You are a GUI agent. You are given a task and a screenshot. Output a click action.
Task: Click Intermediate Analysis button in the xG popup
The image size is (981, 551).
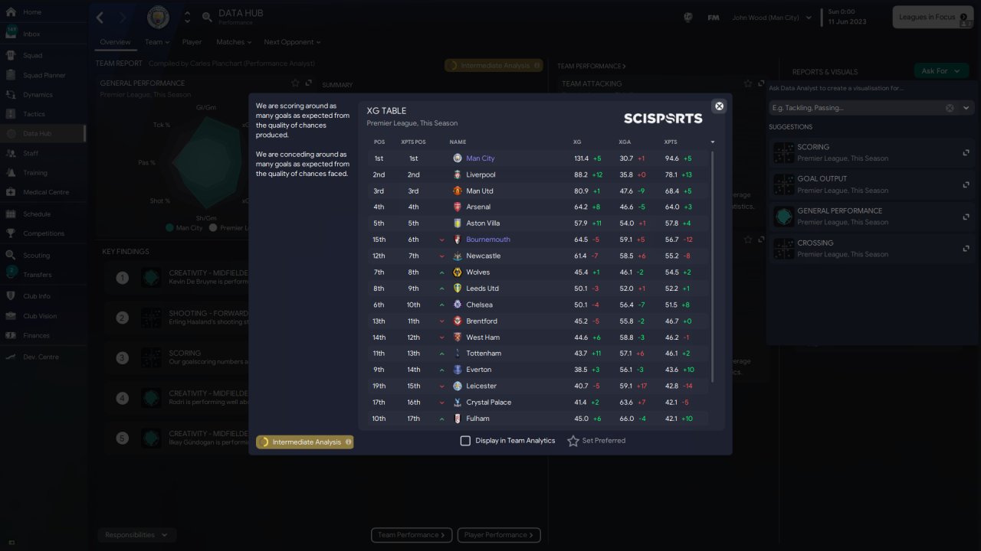pos(305,442)
